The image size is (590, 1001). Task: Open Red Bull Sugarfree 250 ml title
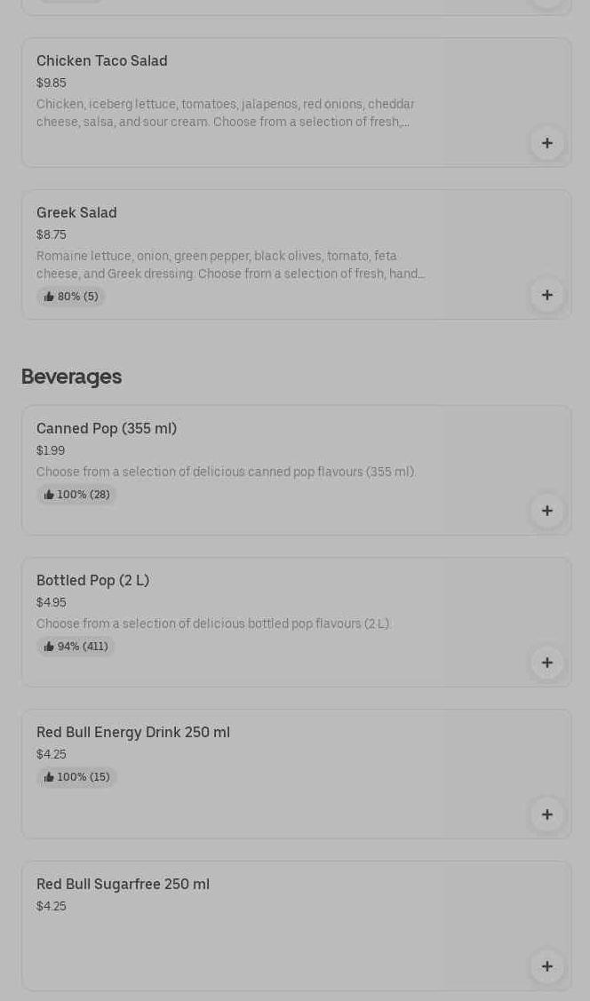[x=123, y=885]
